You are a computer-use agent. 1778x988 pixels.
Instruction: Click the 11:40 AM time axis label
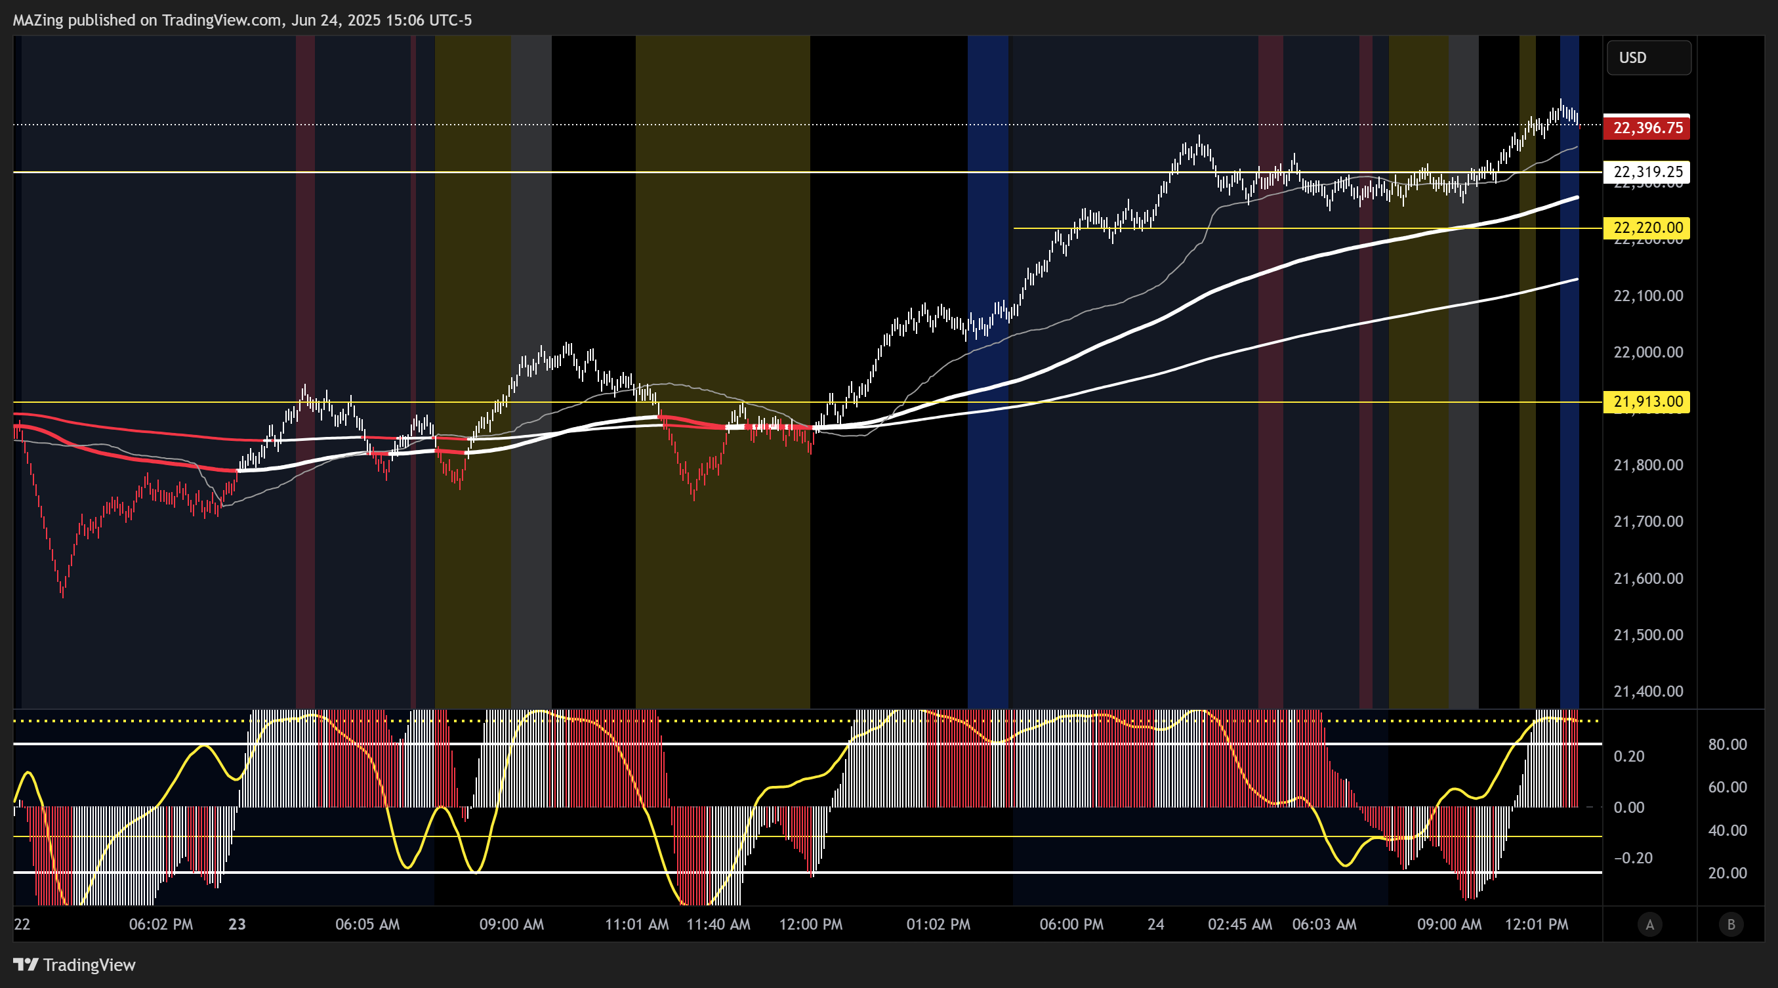[718, 924]
